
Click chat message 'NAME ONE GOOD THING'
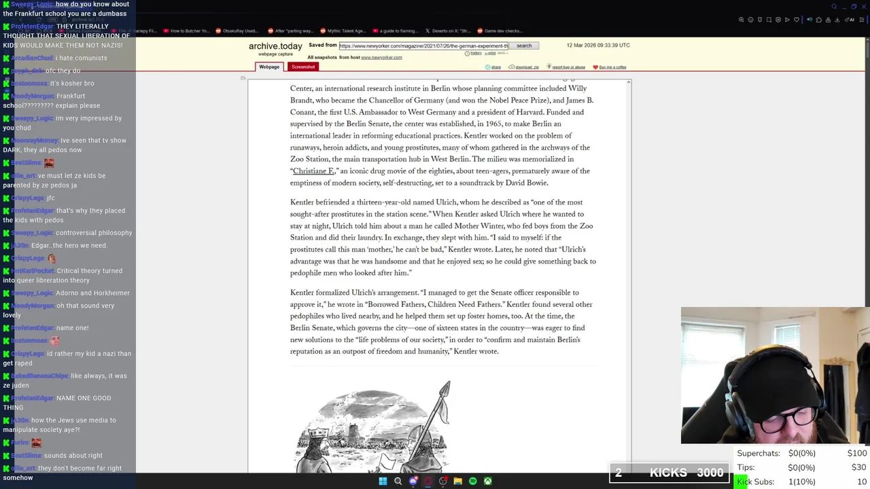click(x=56, y=403)
